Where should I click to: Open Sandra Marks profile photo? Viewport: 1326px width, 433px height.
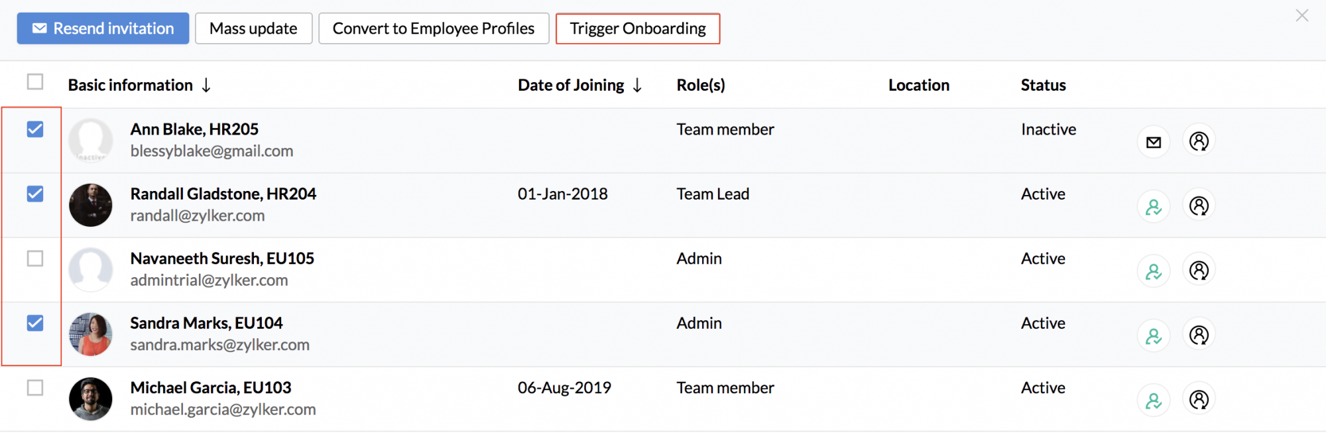pos(91,334)
